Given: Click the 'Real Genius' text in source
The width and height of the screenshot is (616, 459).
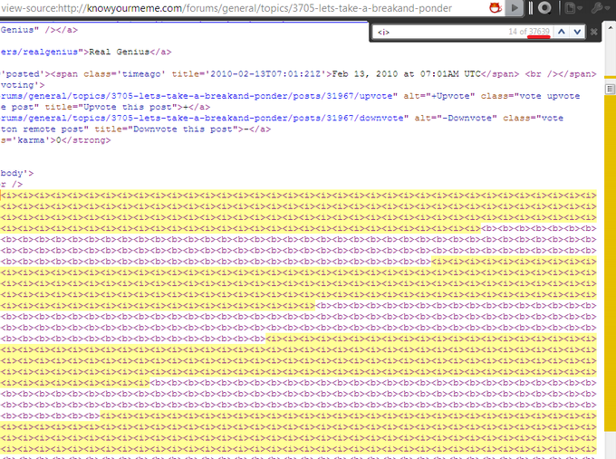Looking at the screenshot, I should tap(119, 52).
